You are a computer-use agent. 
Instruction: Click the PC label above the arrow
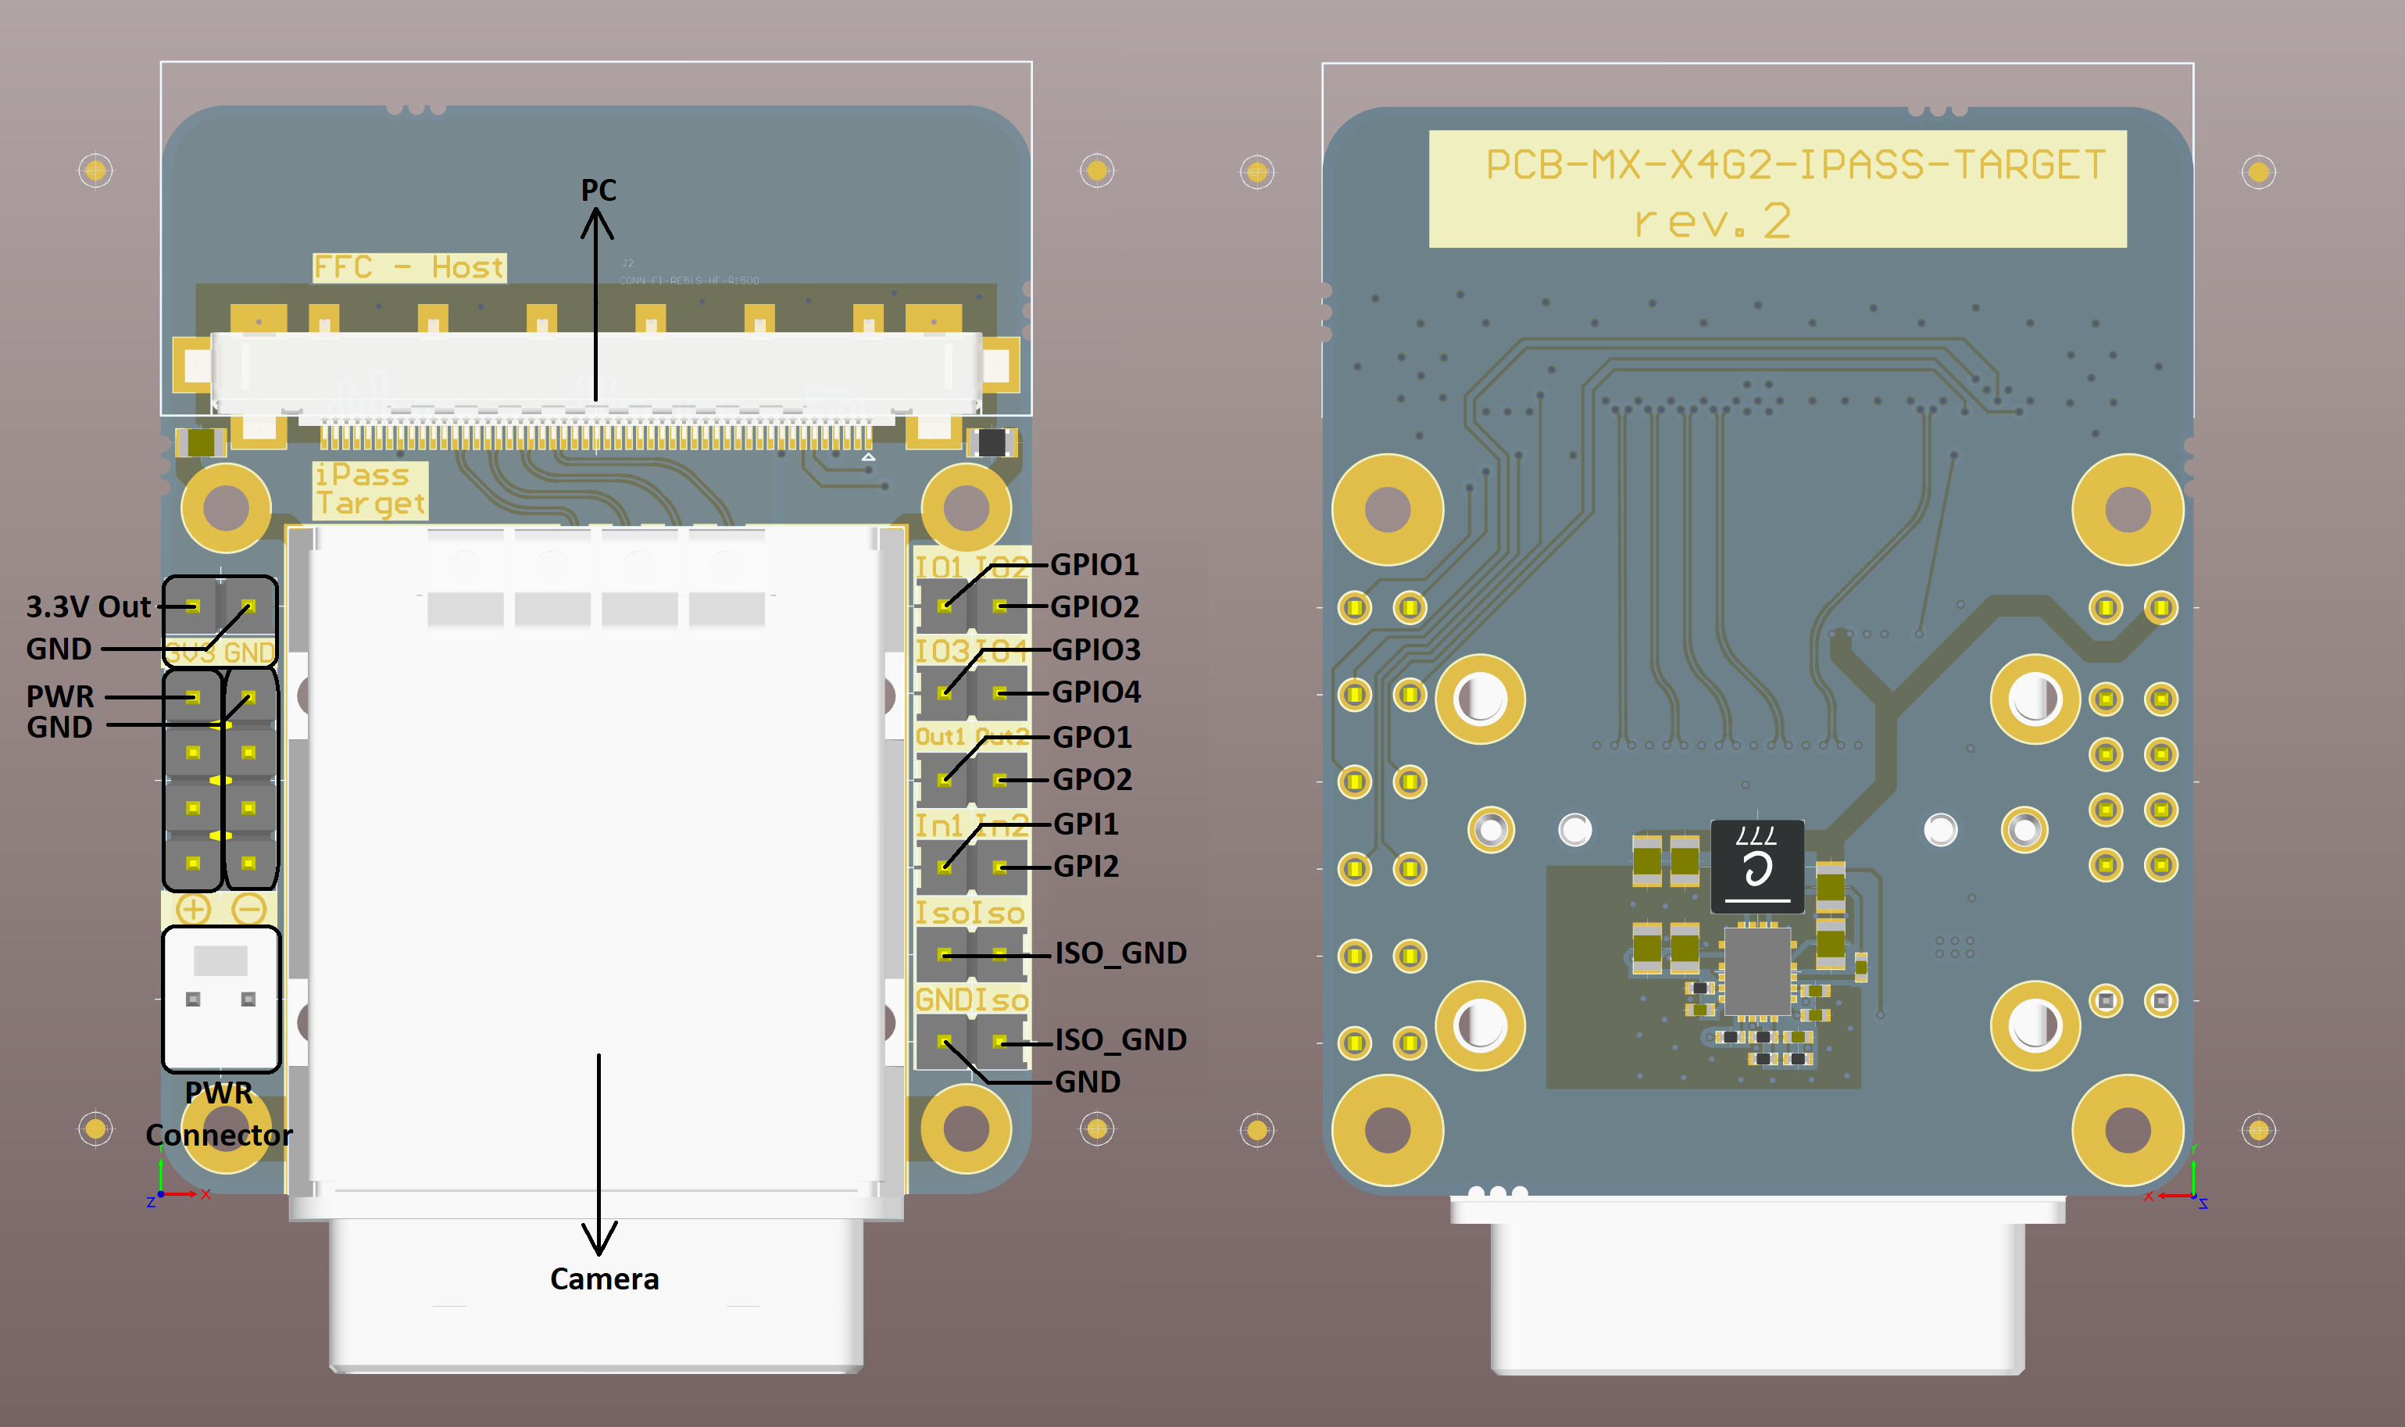coord(598,189)
